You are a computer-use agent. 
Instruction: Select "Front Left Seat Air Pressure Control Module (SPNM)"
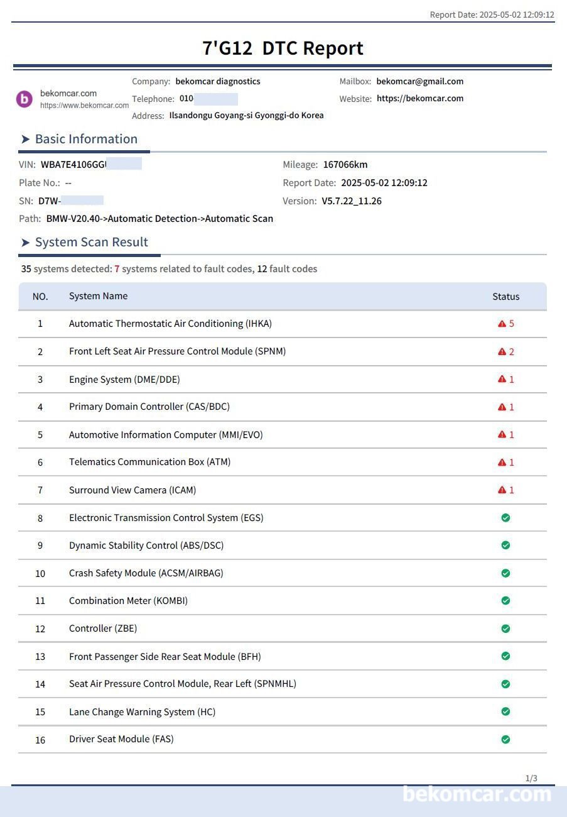[x=178, y=351]
